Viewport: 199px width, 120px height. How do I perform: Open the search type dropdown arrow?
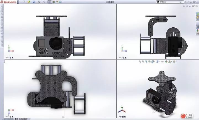(183, 2)
